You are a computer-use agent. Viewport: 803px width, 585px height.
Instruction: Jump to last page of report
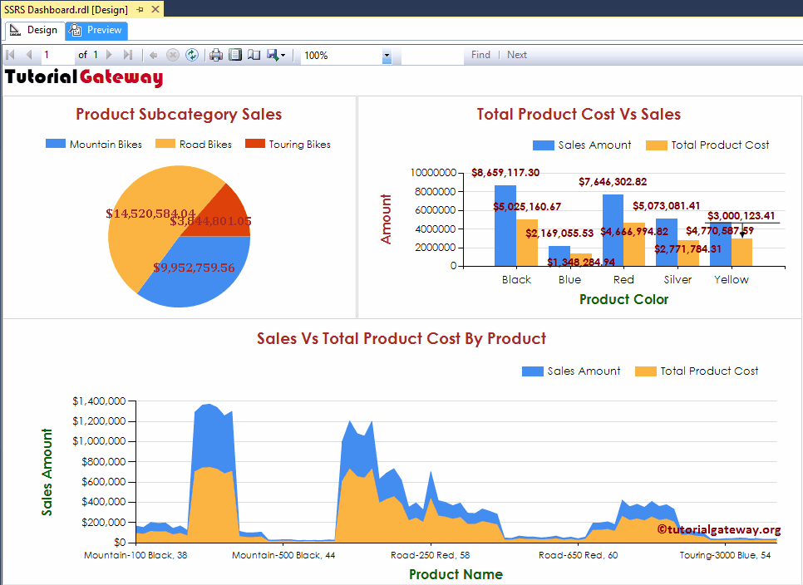128,55
